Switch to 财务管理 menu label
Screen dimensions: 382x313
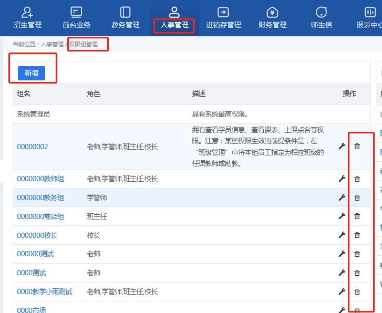click(x=273, y=25)
